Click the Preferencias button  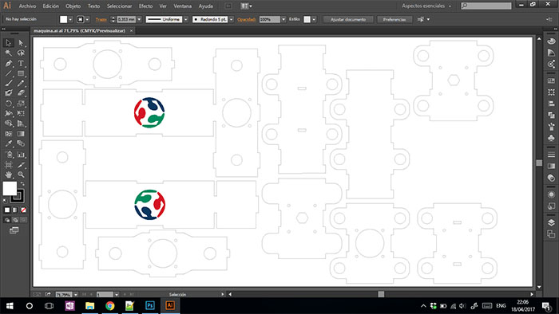coord(394,20)
